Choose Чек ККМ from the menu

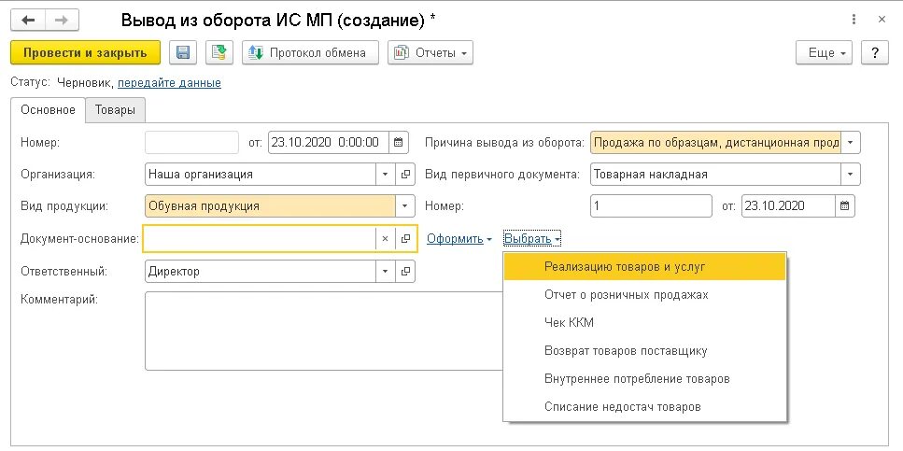pyautogui.click(x=569, y=323)
